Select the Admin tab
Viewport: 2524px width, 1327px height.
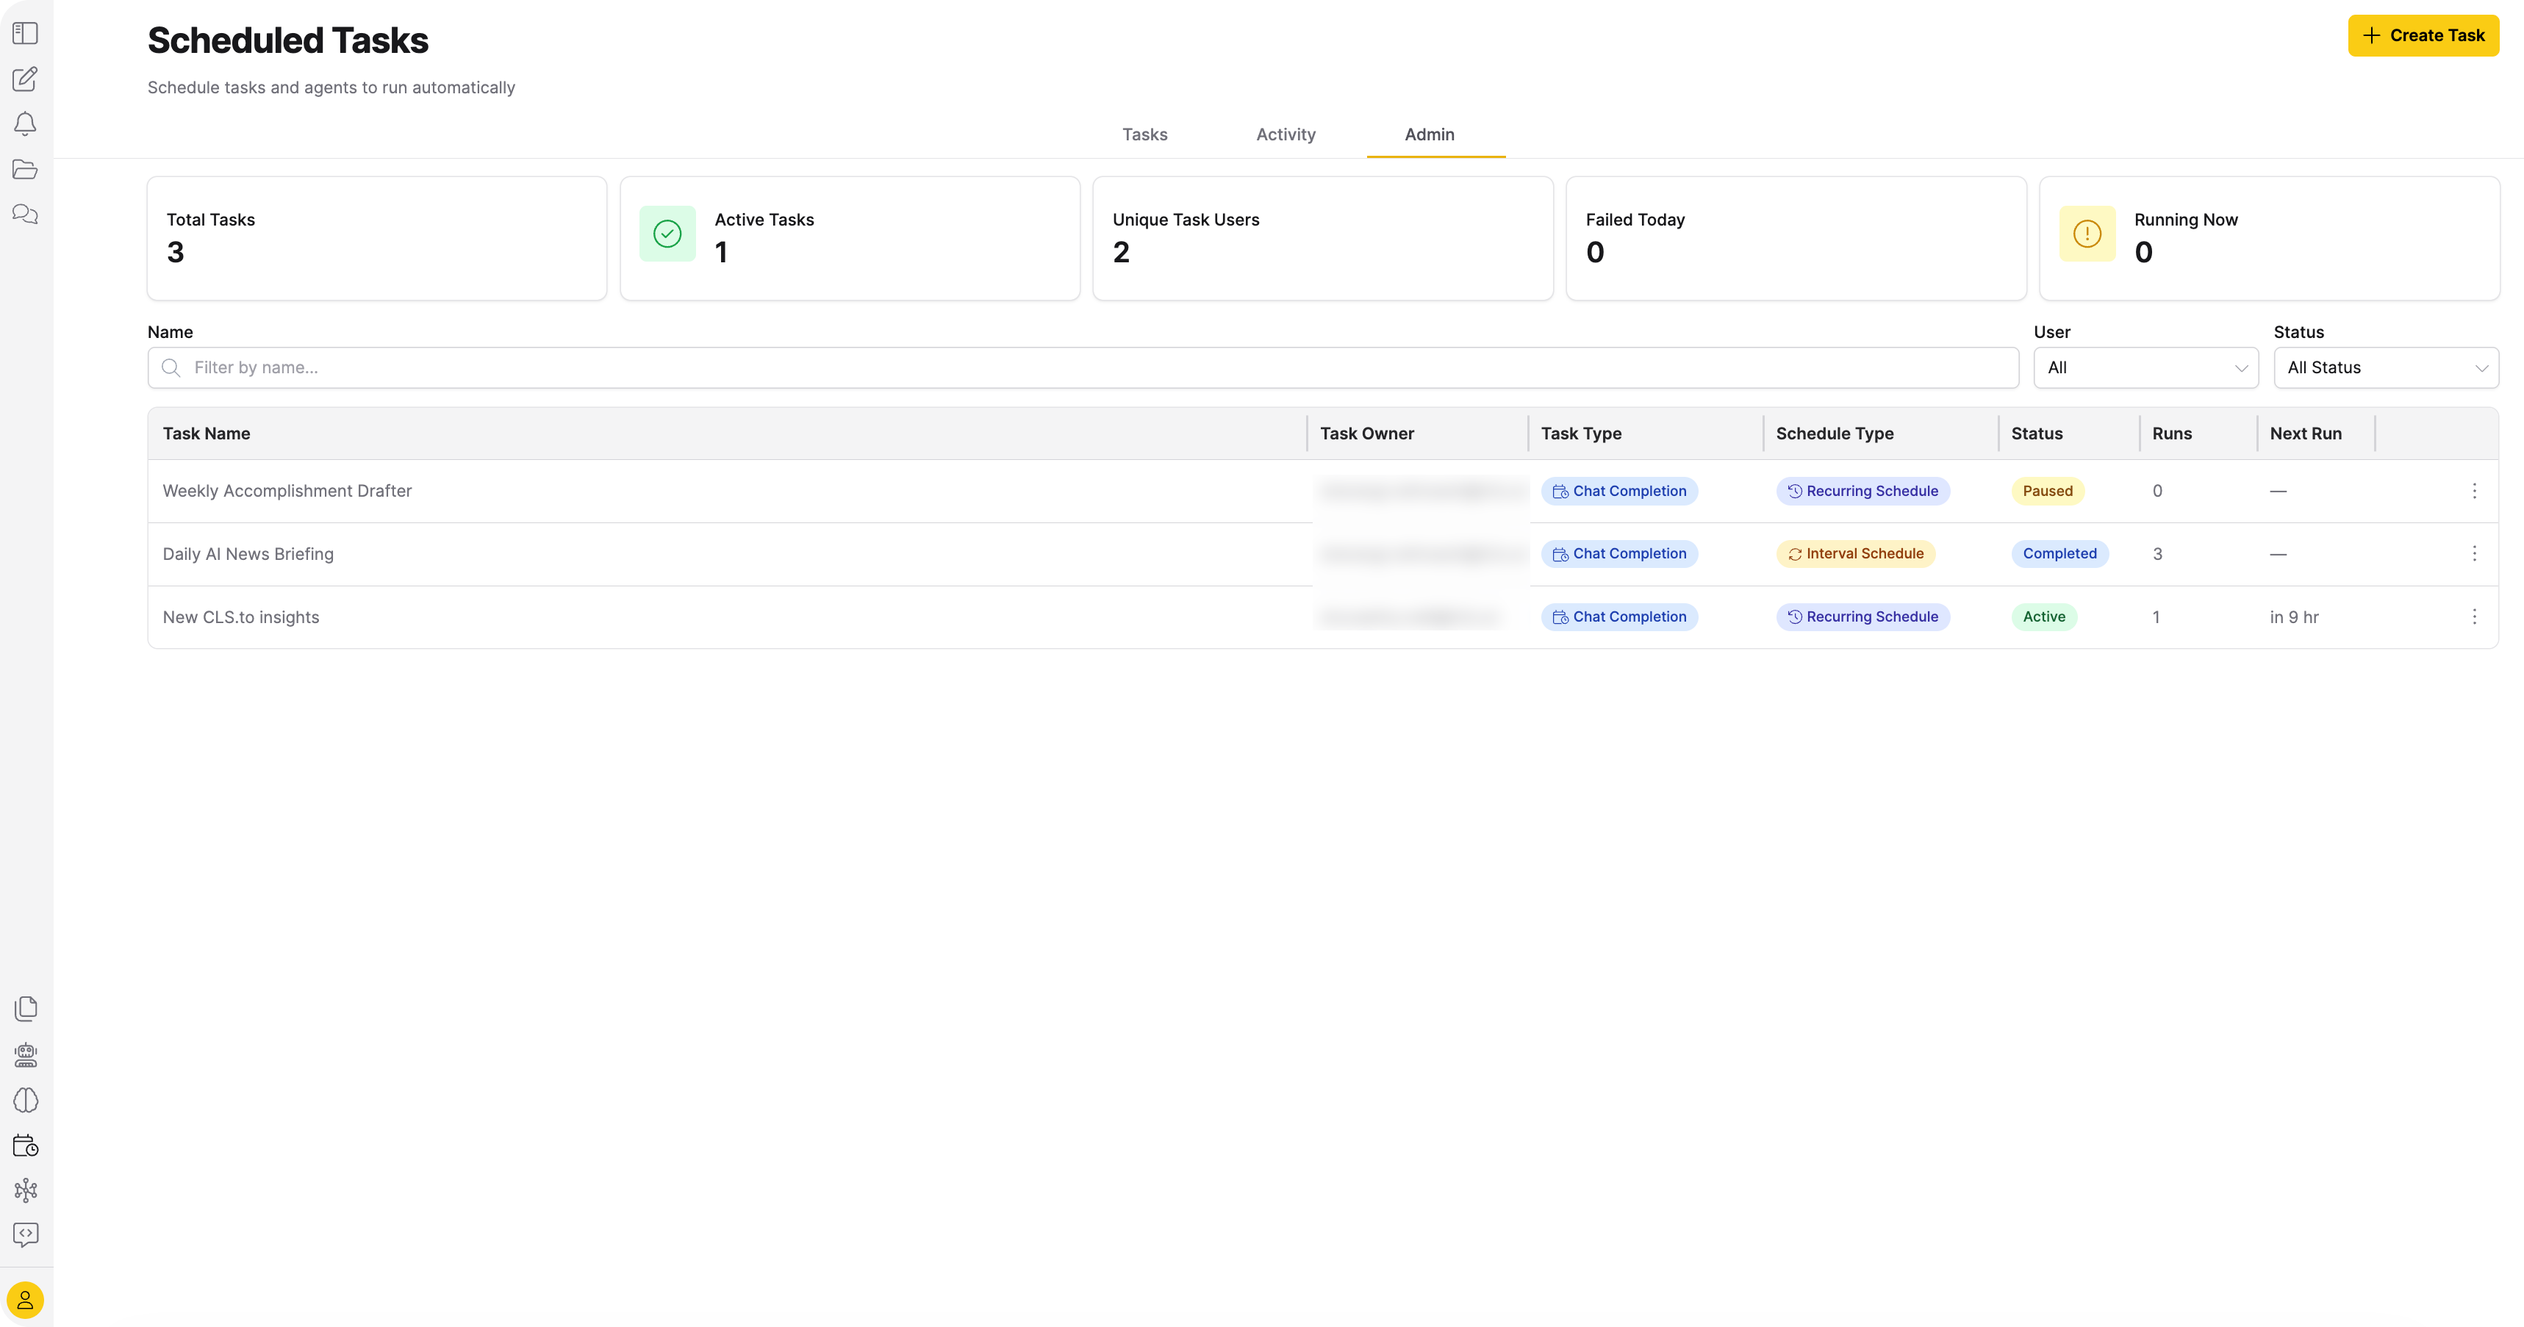[1430, 134]
